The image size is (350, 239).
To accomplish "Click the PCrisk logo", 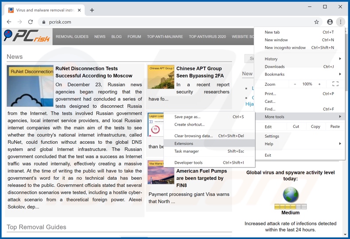I will [27, 37].
